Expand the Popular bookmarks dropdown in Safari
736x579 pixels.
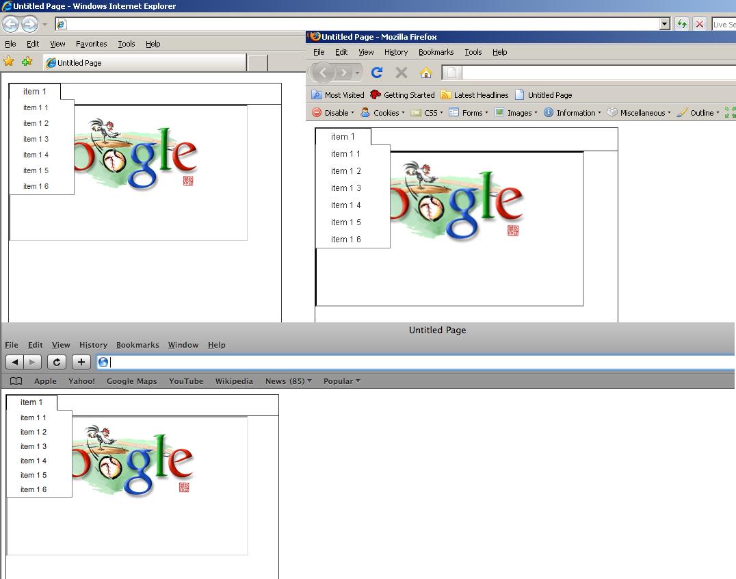342,381
